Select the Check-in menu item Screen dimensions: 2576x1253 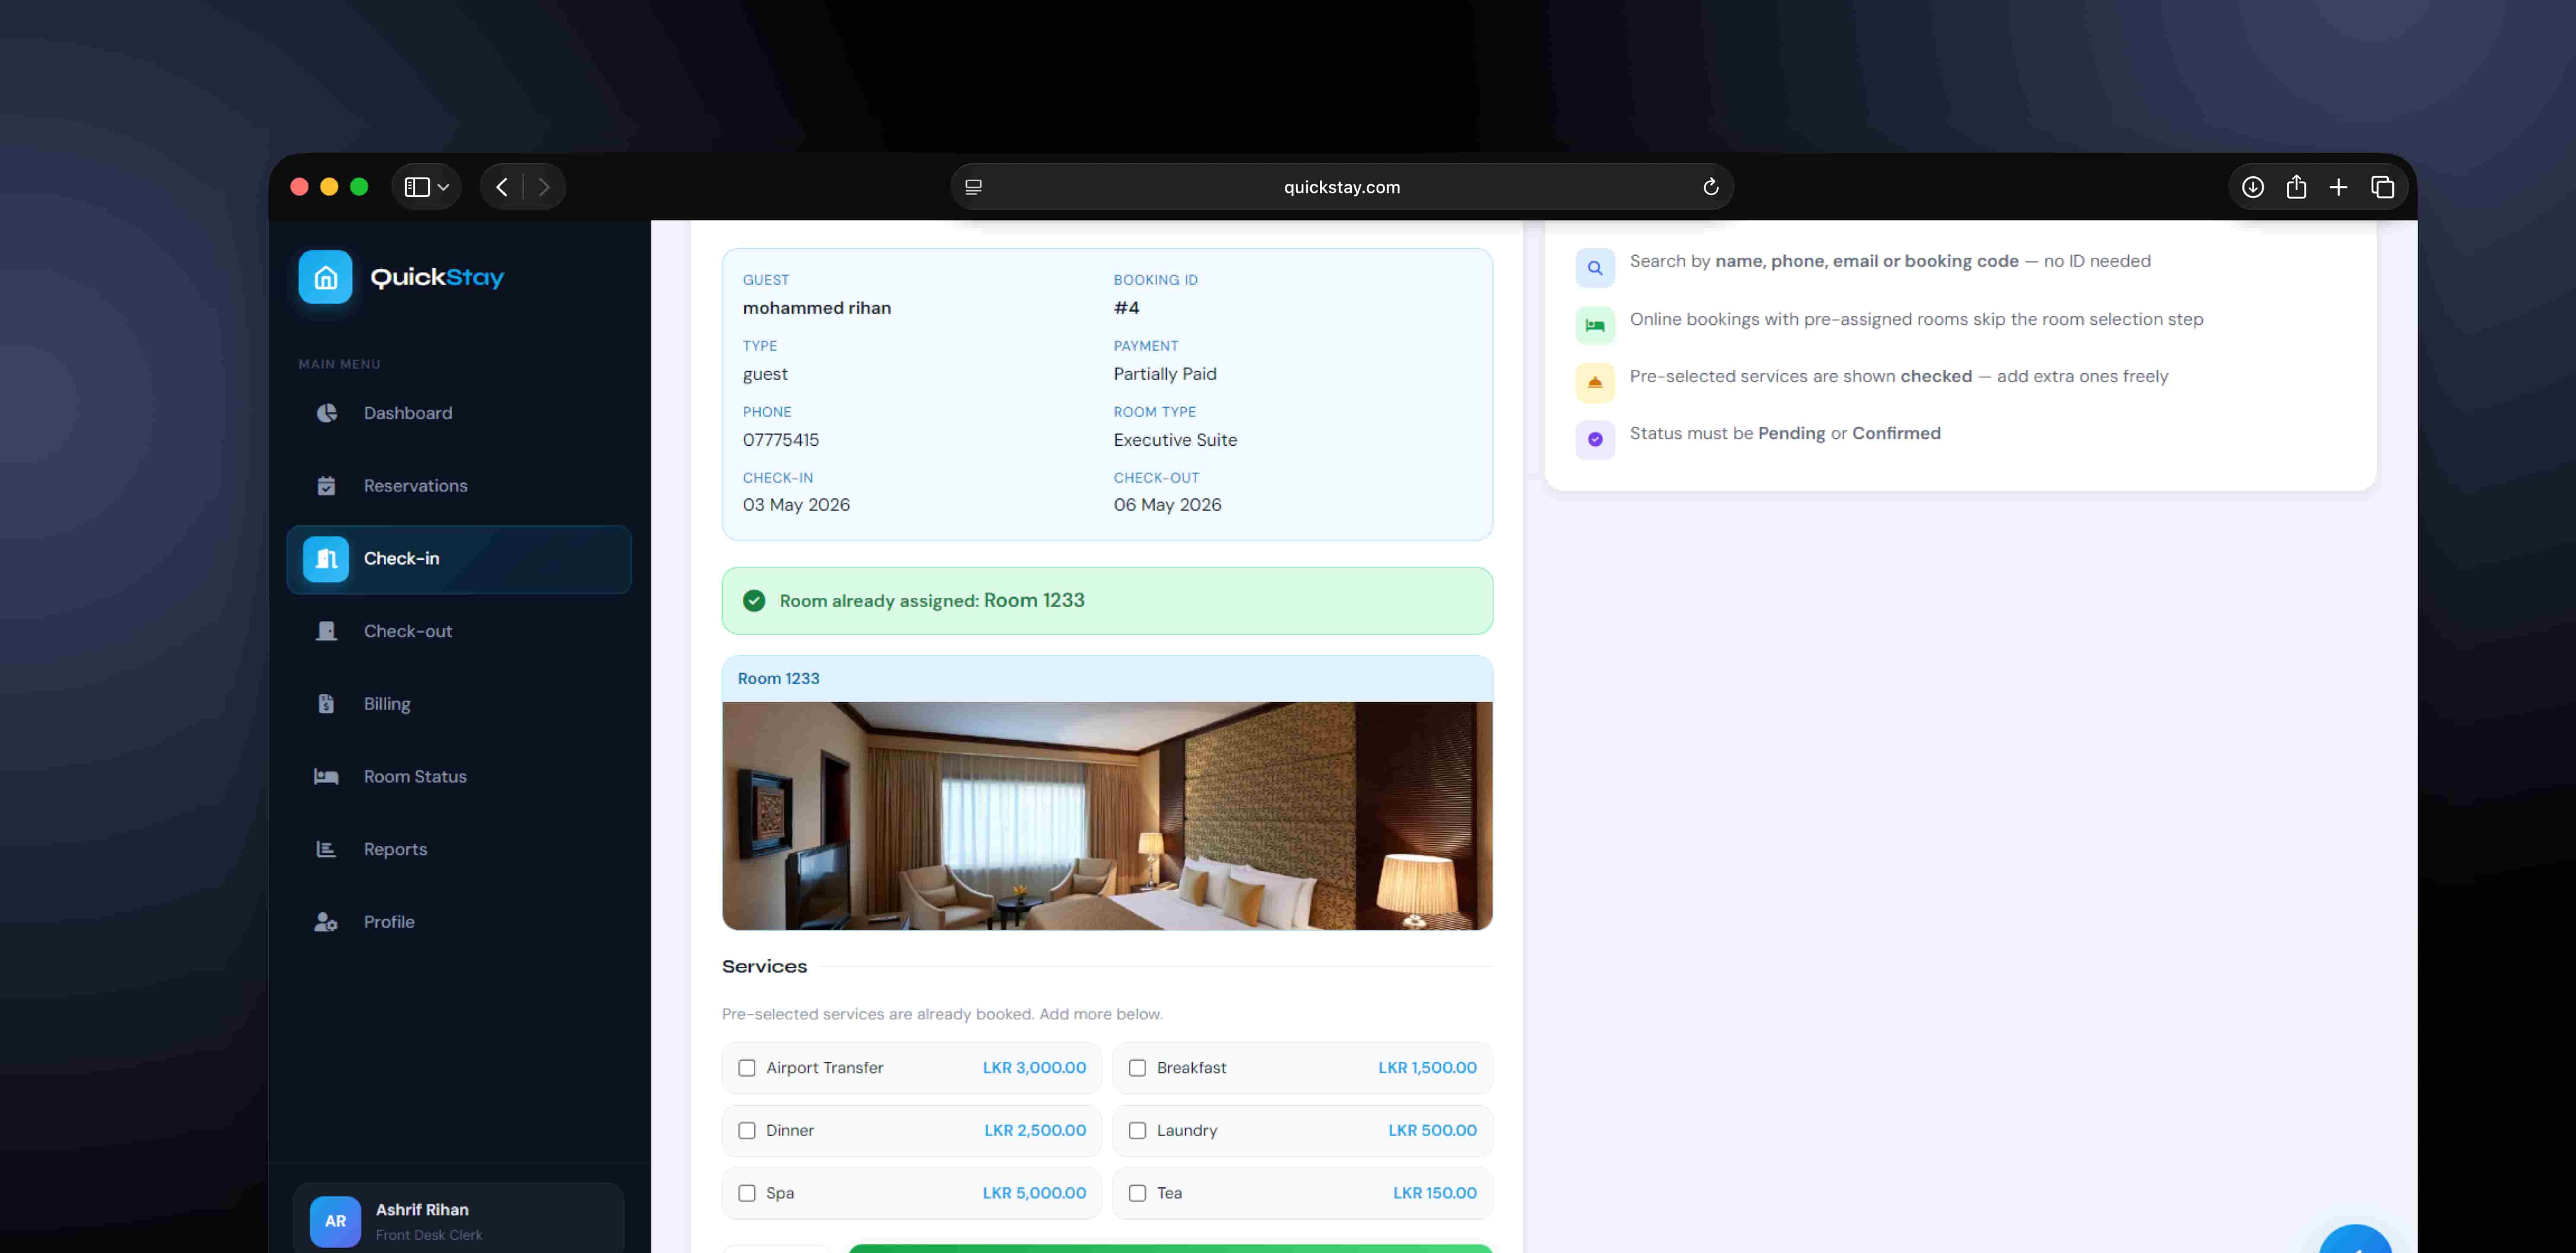pyautogui.click(x=458, y=560)
